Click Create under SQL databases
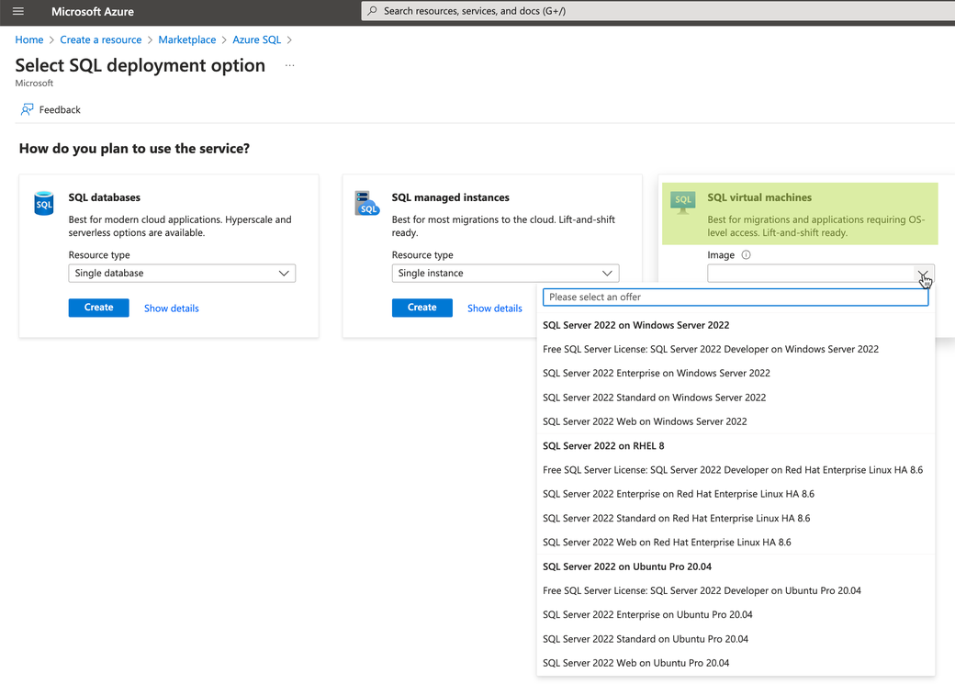The width and height of the screenshot is (955, 684). coord(98,308)
